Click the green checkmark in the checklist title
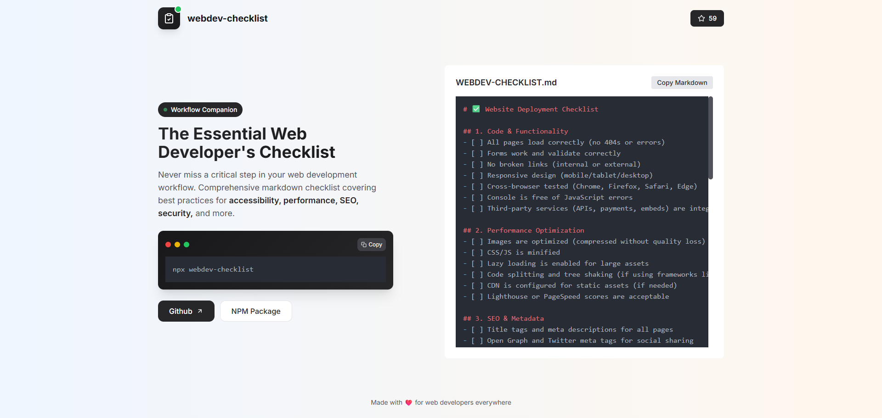Viewport: 882px width, 418px height. pos(476,109)
